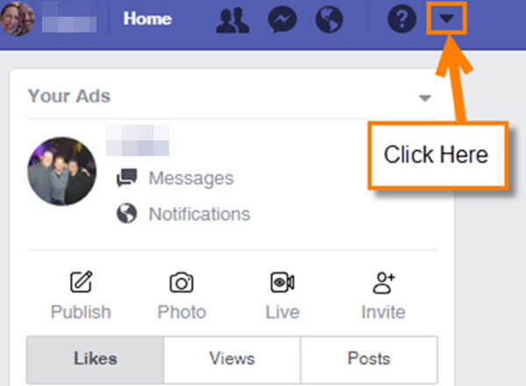Viewport: 526px width, 386px height.
Task: Click the Help question mark icon
Action: [x=402, y=18]
